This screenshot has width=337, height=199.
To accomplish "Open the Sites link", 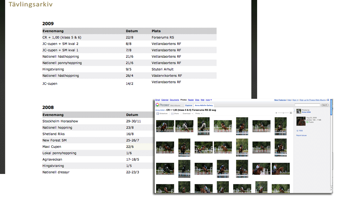I will pos(197,100).
